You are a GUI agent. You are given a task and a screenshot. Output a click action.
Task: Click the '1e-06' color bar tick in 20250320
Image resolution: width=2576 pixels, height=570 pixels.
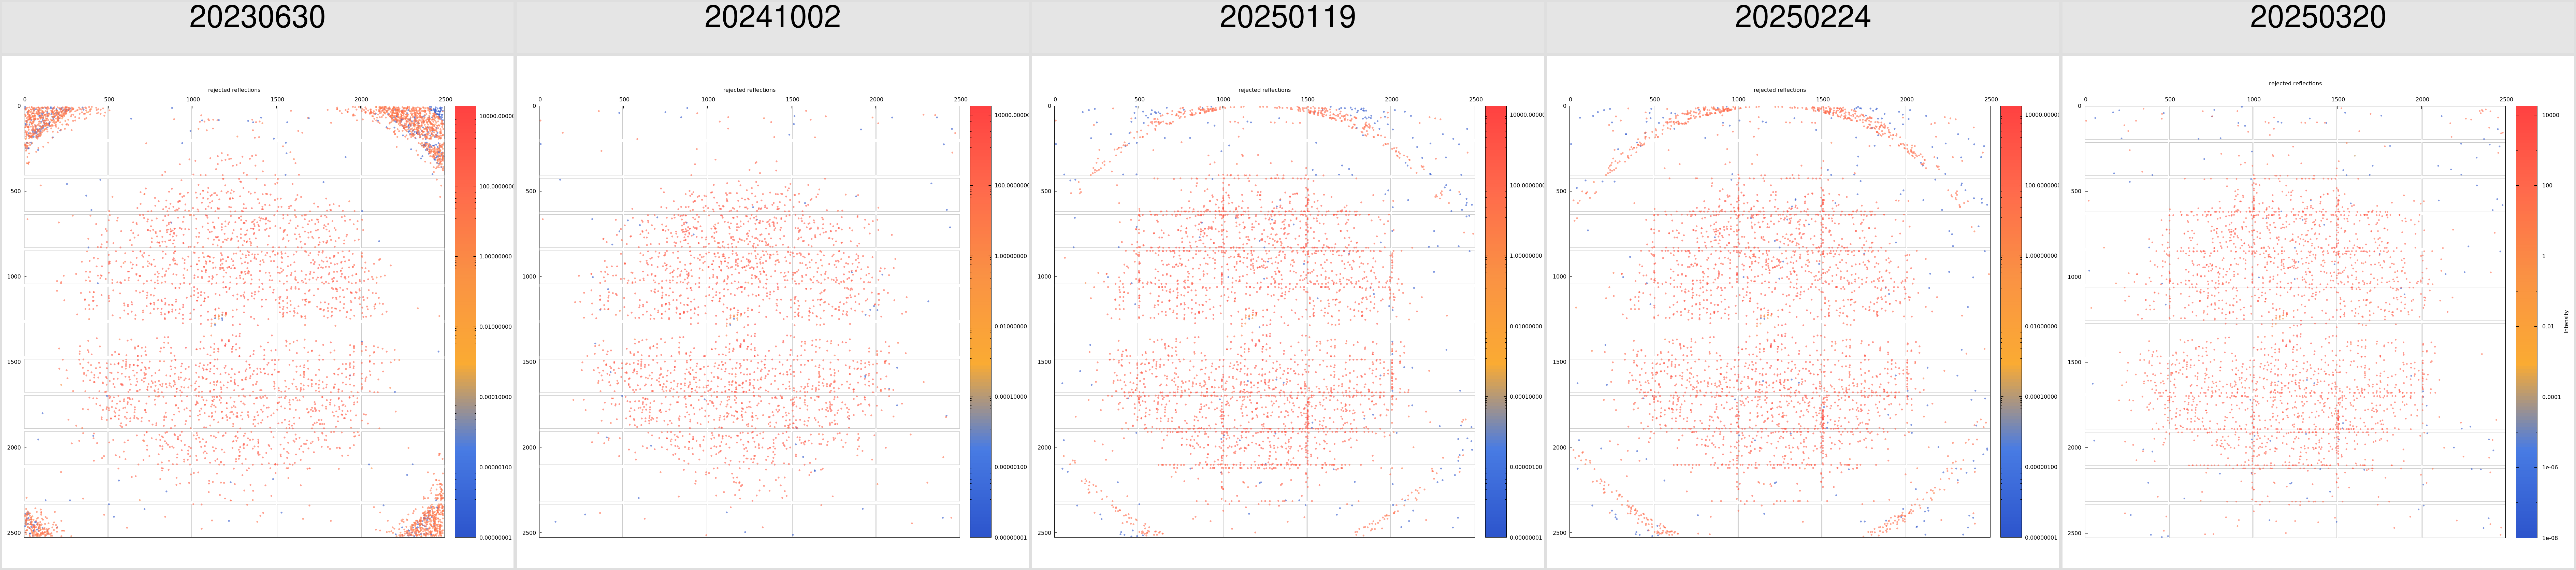[x=2550, y=467]
